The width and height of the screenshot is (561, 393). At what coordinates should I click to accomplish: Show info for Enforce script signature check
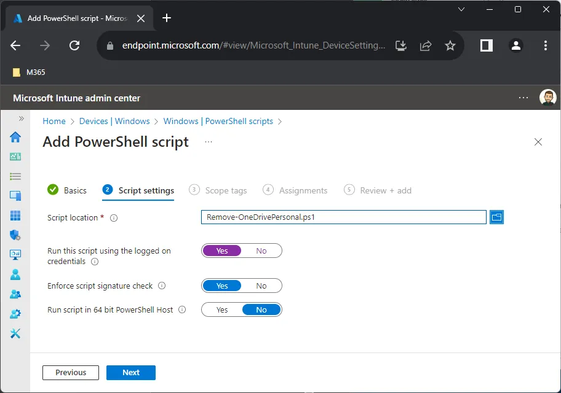[162, 286]
